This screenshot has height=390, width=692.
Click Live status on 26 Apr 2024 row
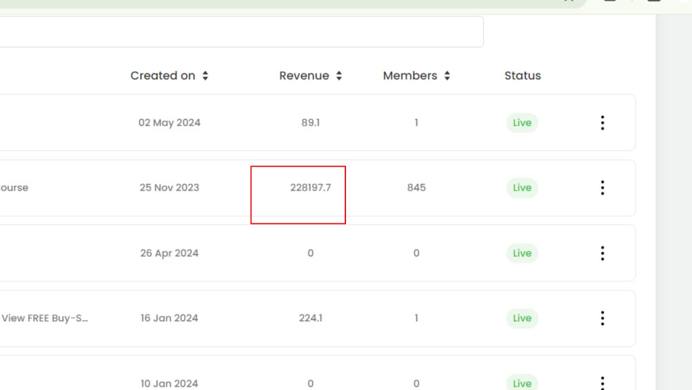[x=522, y=253]
